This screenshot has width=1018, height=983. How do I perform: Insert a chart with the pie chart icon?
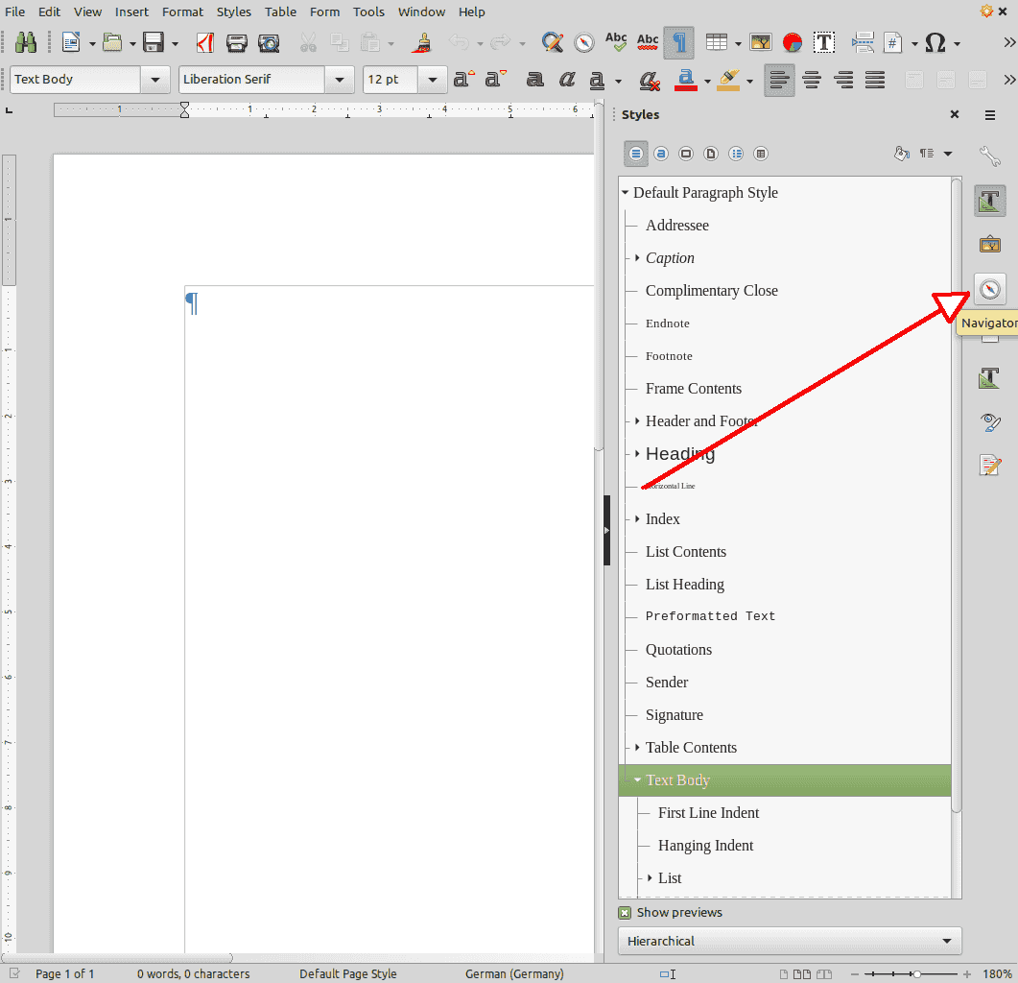(x=793, y=43)
